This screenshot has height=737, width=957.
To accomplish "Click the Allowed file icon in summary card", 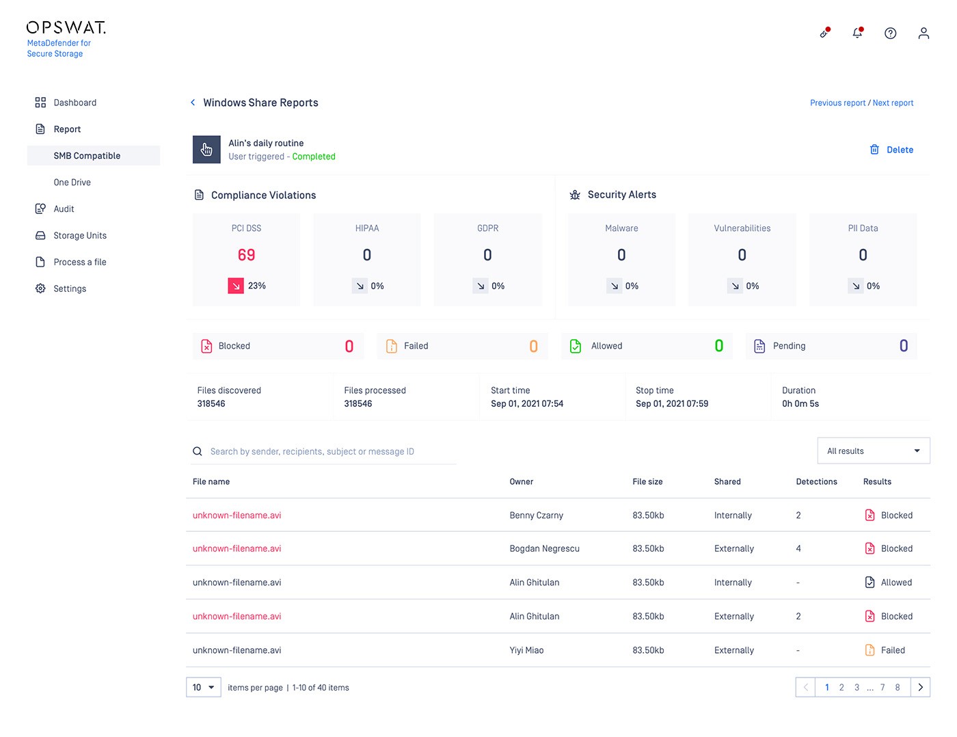I will (576, 346).
